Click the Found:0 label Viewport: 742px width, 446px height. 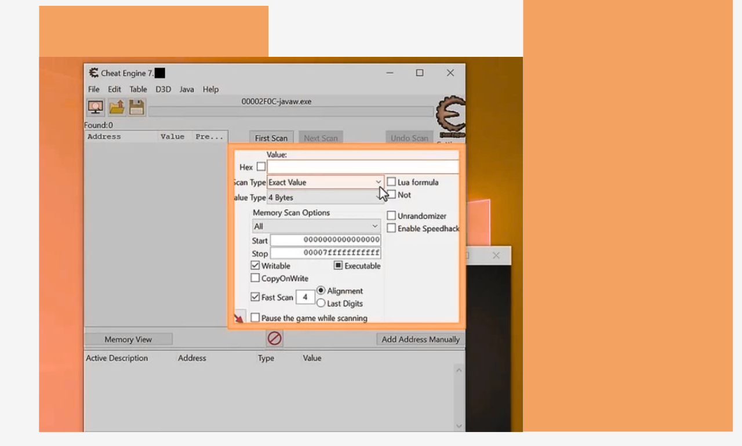[99, 125]
